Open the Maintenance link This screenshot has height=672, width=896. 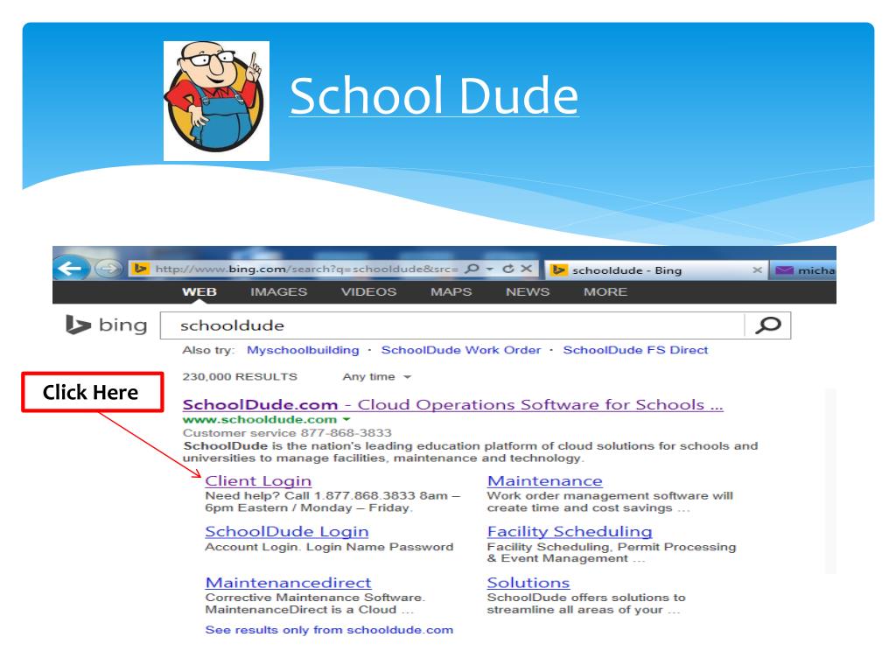(x=544, y=481)
